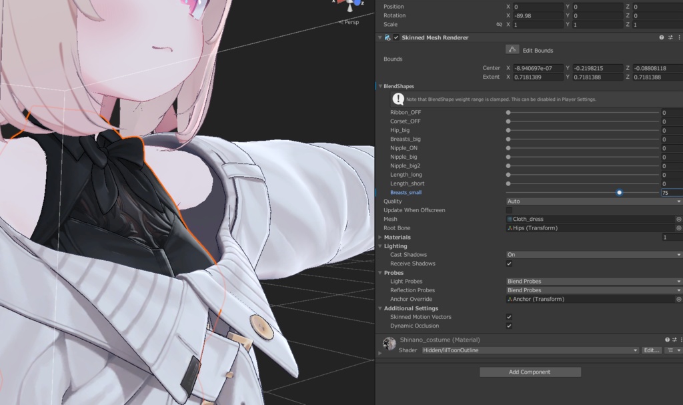Screen dimensions: 683x405
Task: Open the Shinano_costume material preset icon
Action: click(674, 340)
